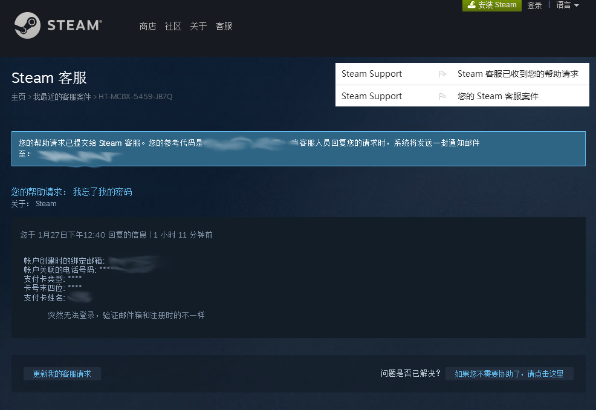The width and height of the screenshot is (596, 410).
Task: Click the flag icon beside 您的 Steam 客服案件
Action: point(442,96)
